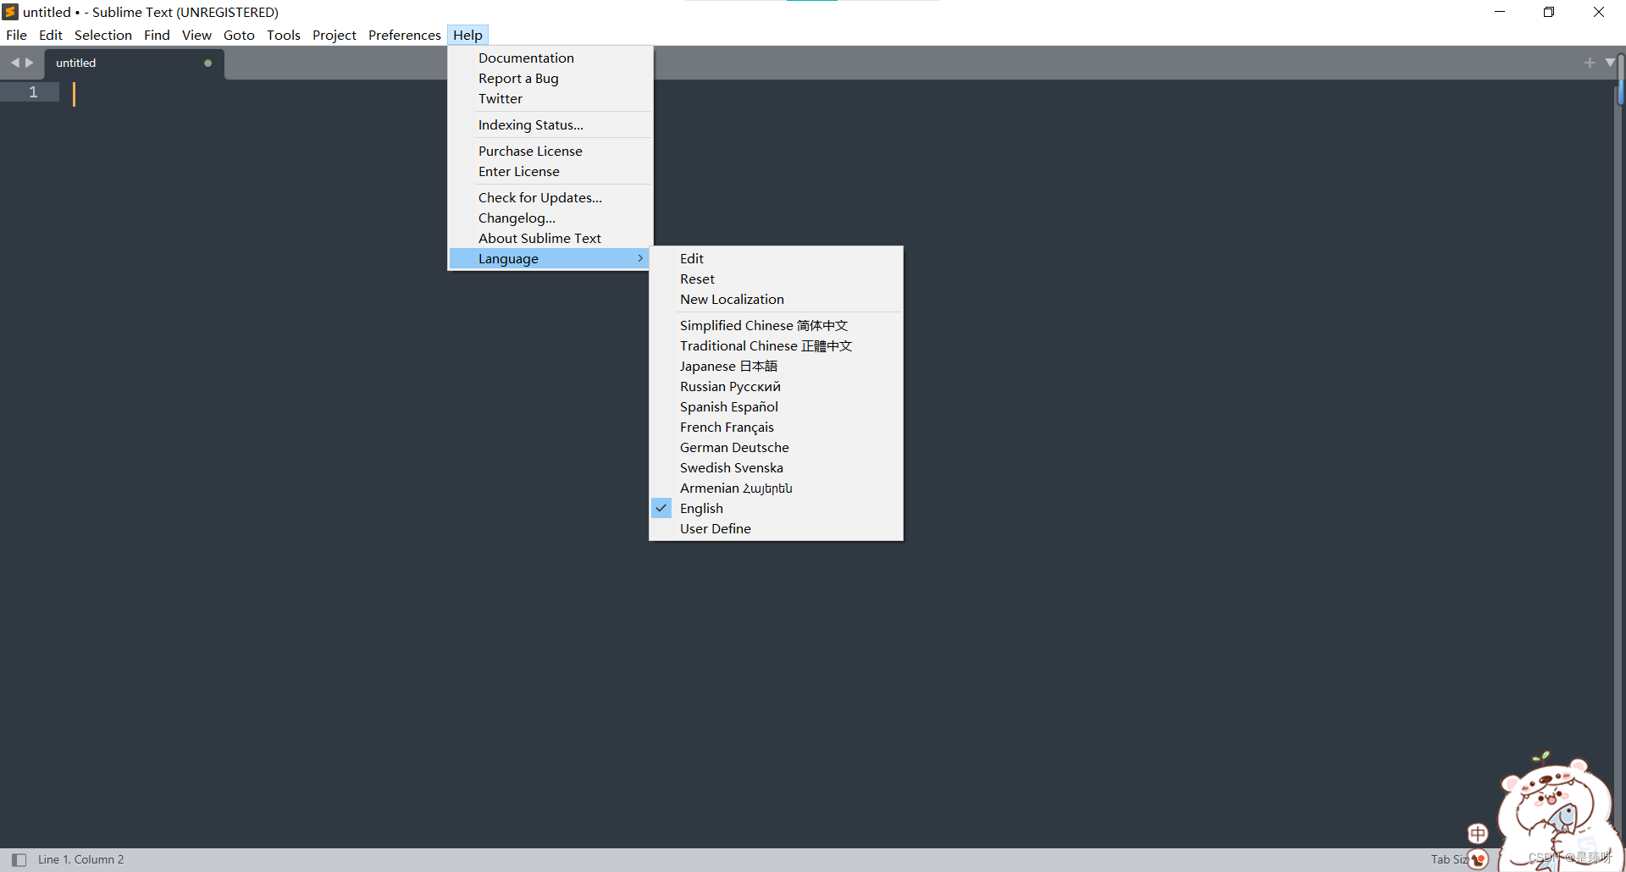Click Reset in the Language submenu
This screenshot has height=872, width=1626.
(x=776, y=279)
